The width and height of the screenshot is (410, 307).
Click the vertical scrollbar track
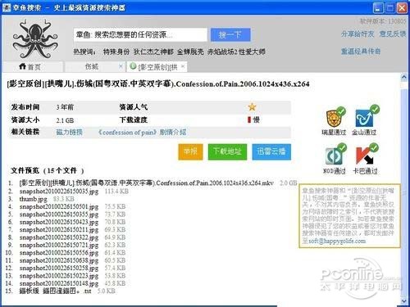coord(404,189)
